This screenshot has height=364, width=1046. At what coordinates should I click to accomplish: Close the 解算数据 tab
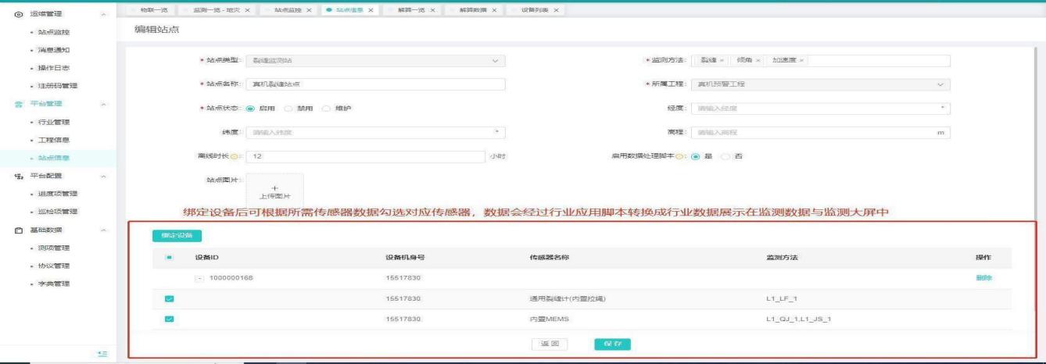[x=494, y=9]
